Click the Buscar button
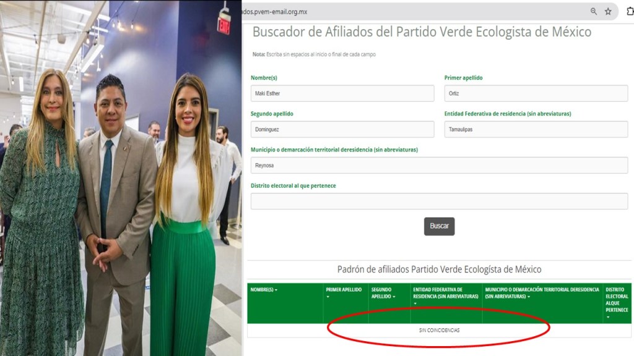634x356 pixels. tap(439, 226)
